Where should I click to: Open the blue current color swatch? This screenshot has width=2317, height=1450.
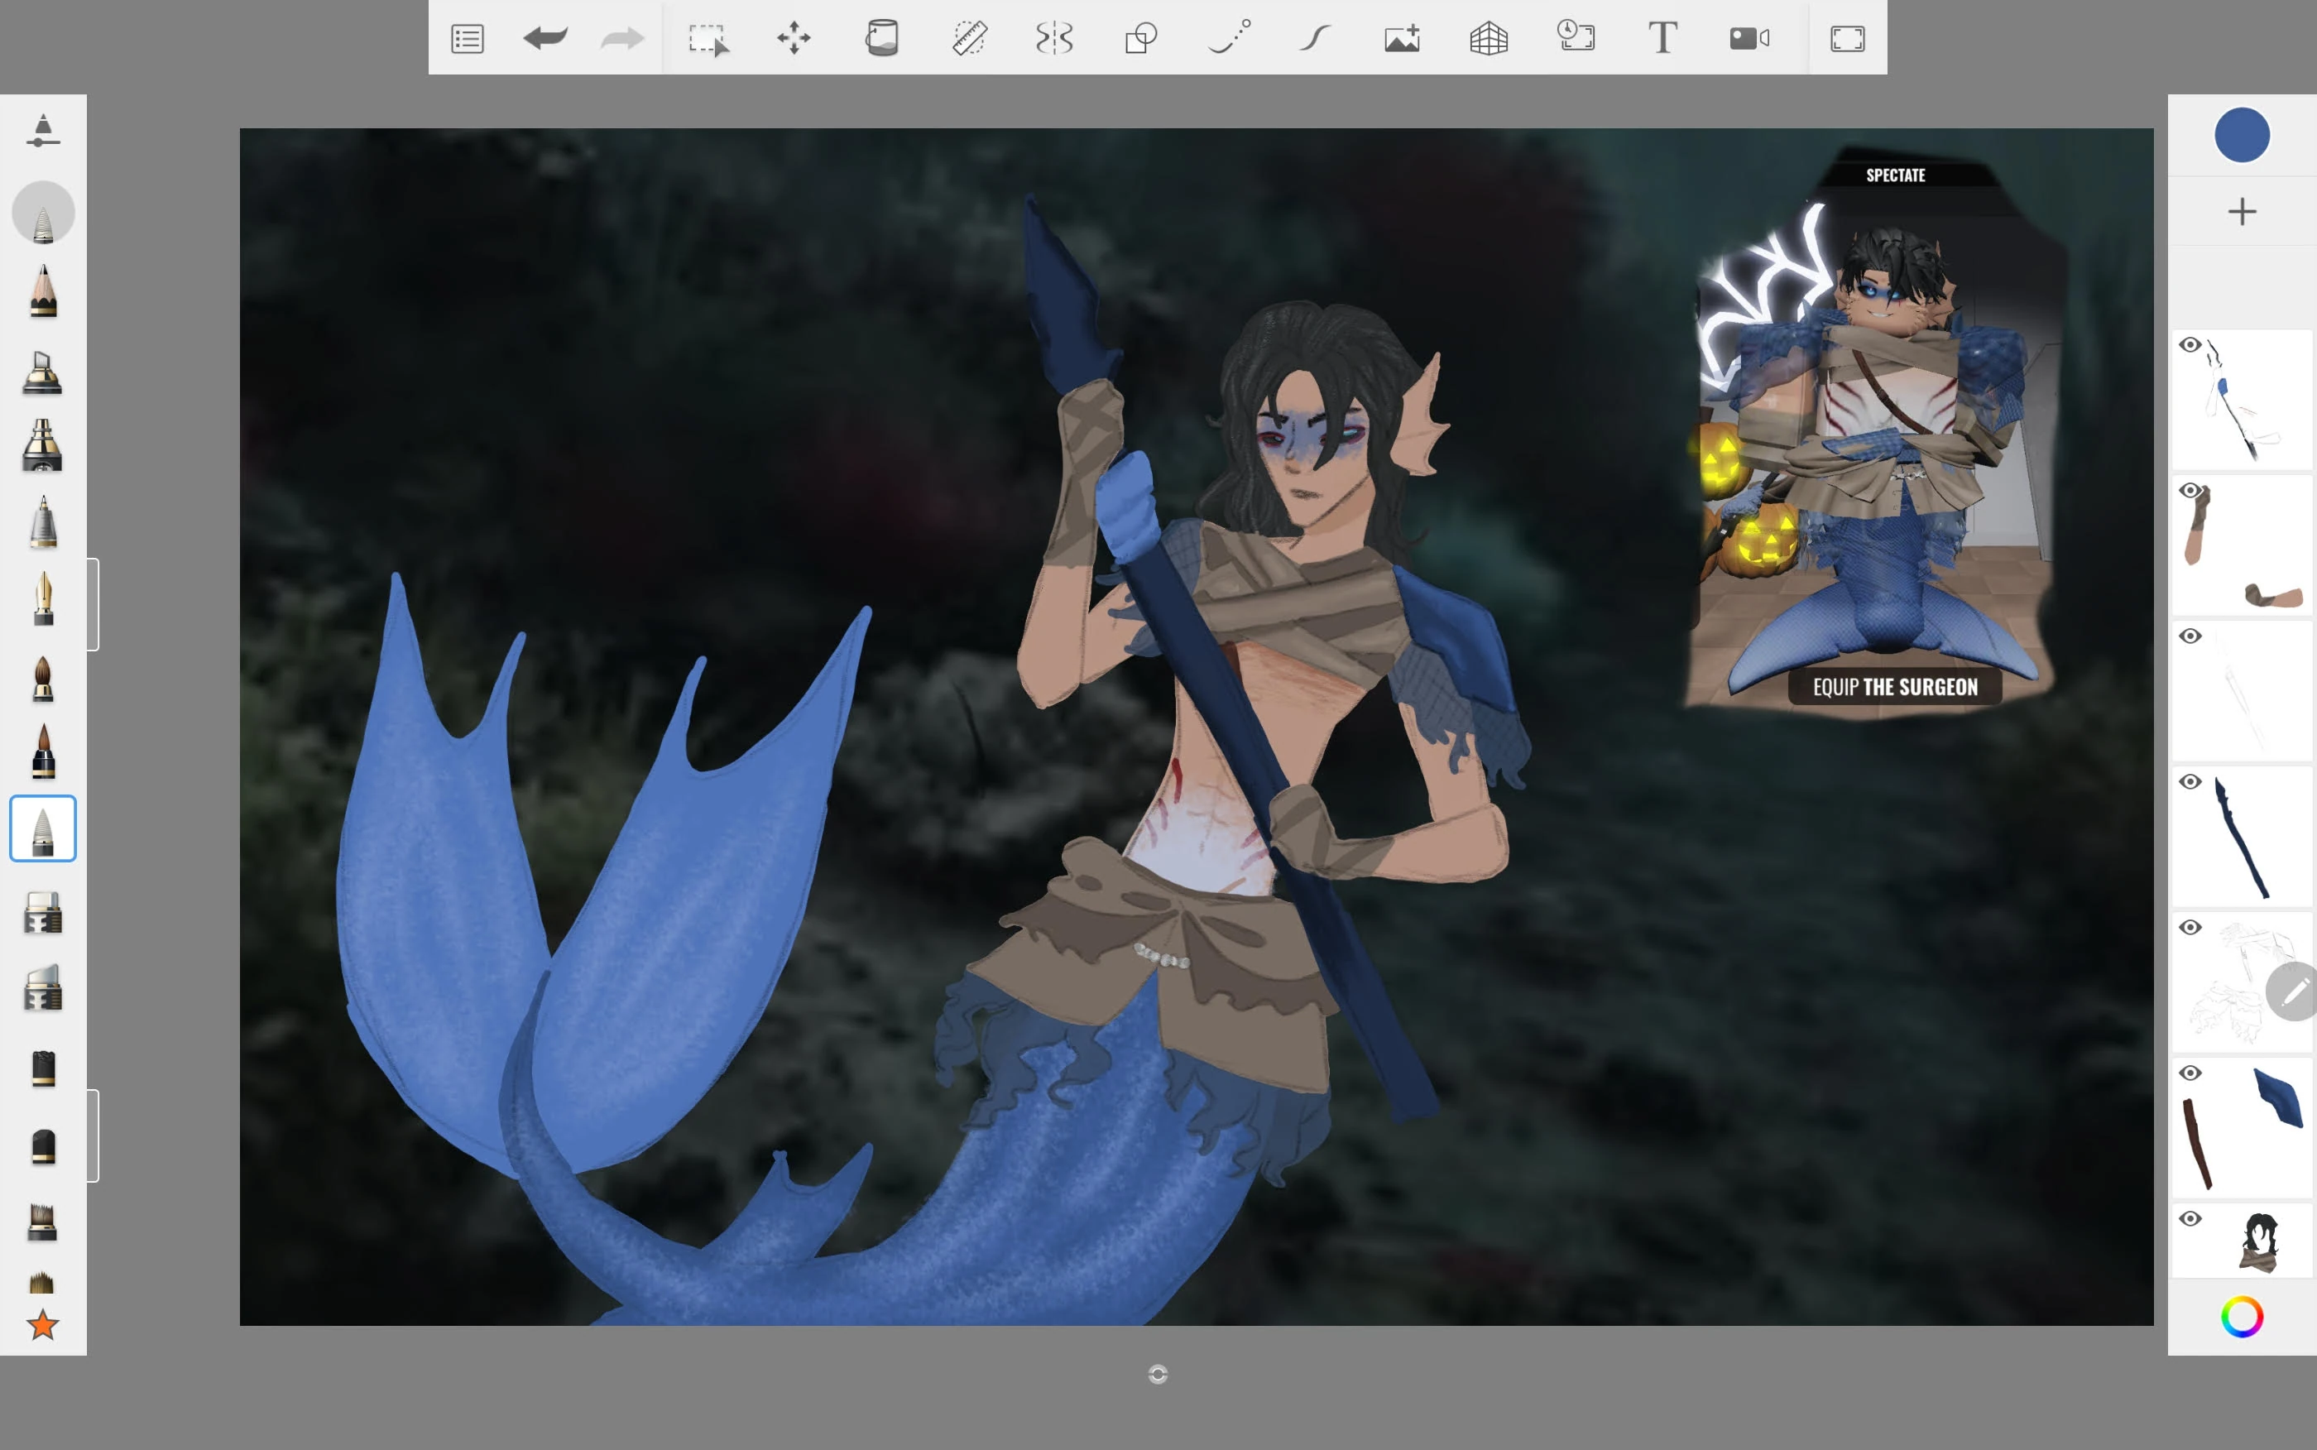click(x=2241, y=135)
